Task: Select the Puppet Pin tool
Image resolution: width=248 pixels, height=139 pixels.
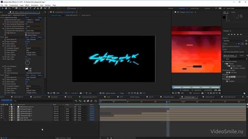Action: [49, 8]
